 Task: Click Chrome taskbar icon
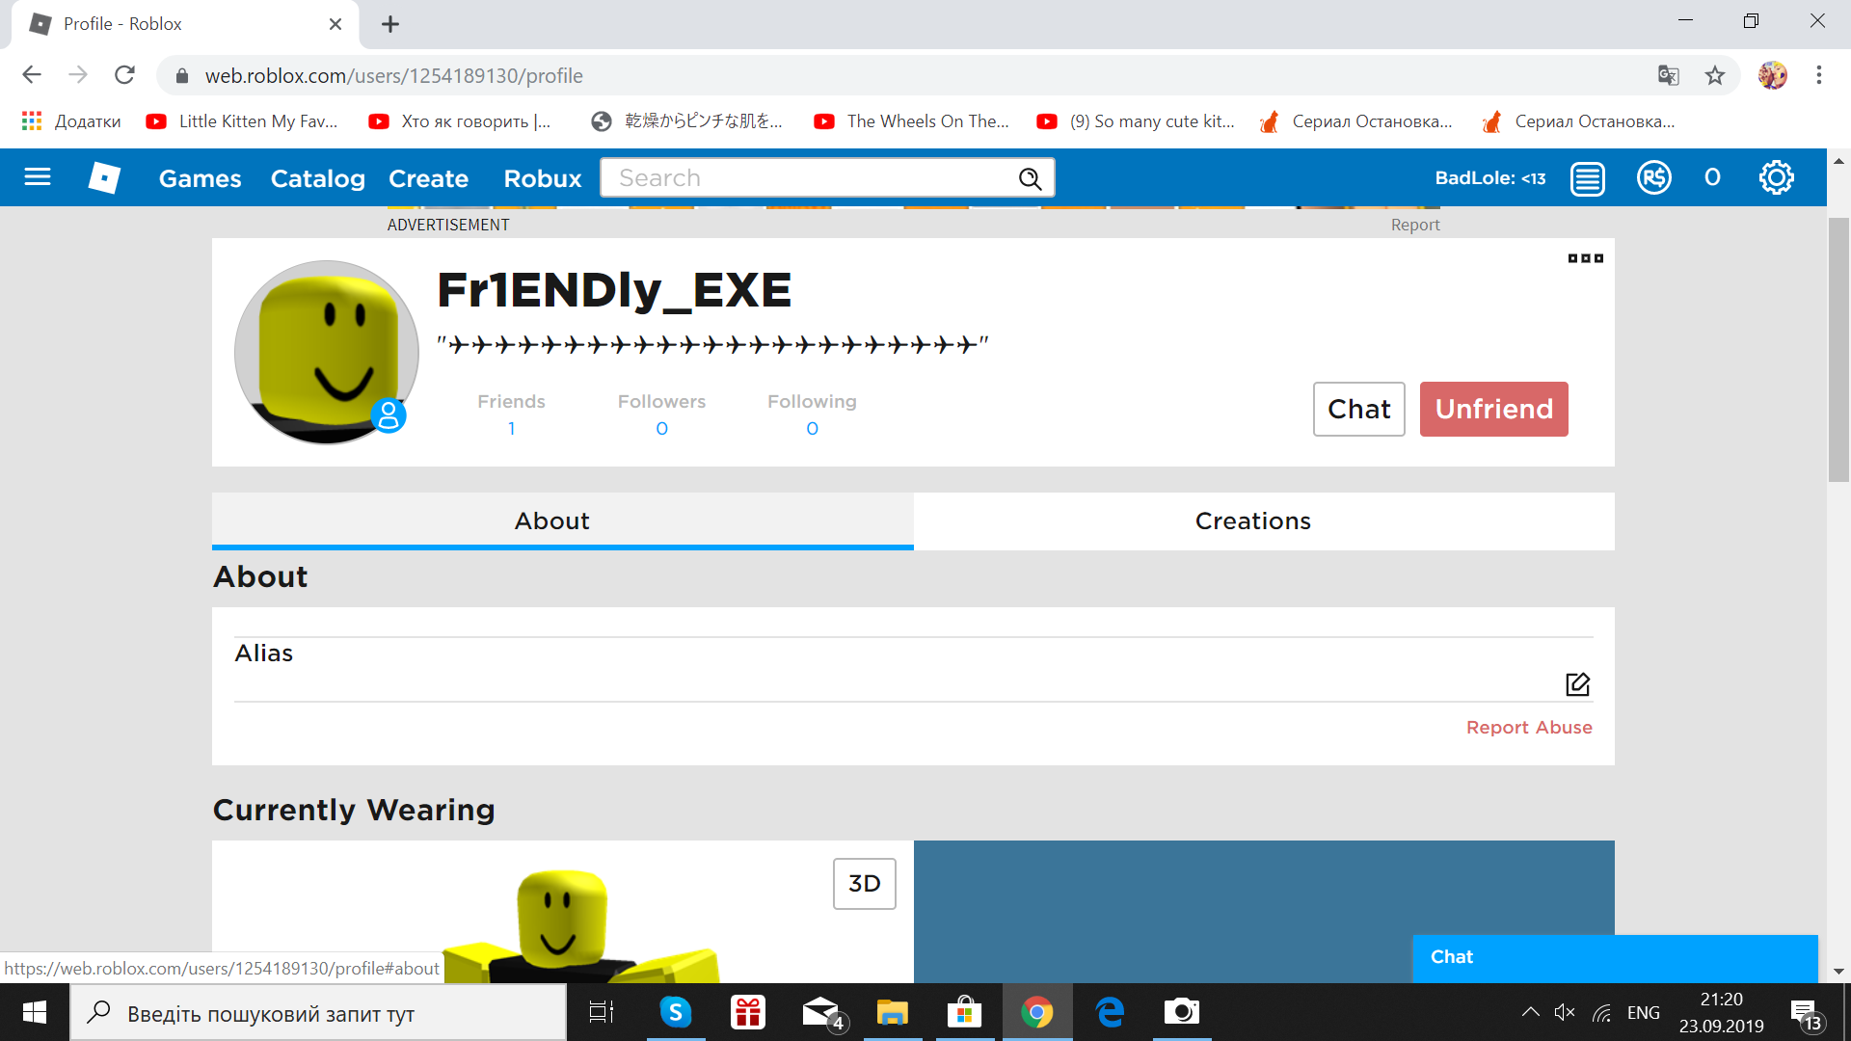pyautogui.click(x=1038, y=1012)
